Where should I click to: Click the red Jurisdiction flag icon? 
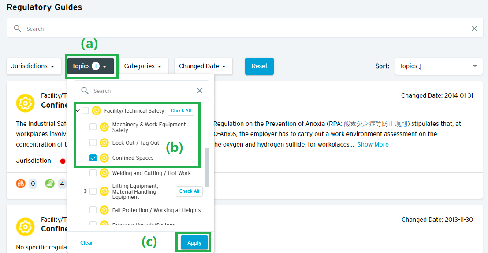click(63, 161)
